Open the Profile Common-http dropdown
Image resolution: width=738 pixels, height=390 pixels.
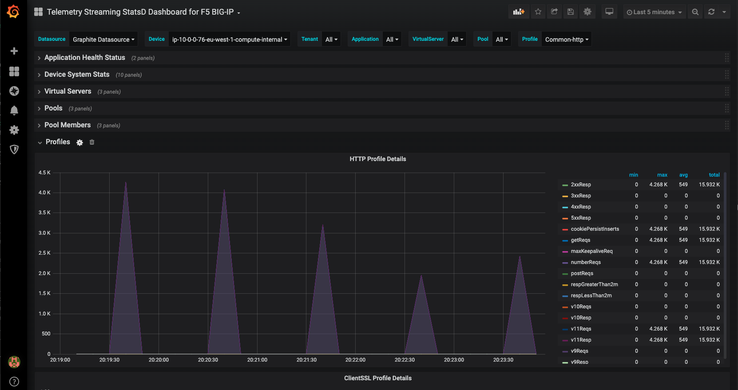567,39
